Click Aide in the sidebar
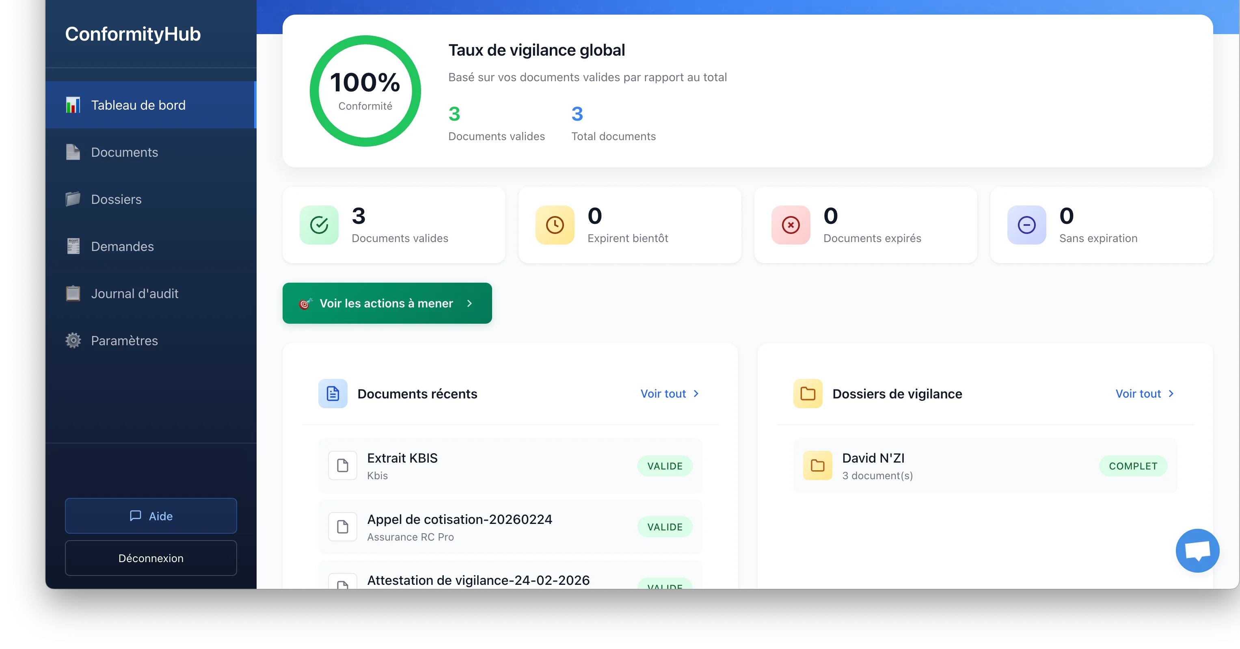This screenshot has width=1240, height=649. coord(151,516)
